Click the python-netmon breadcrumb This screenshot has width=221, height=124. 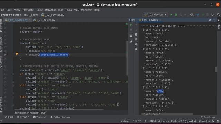[x=11, y=15]
